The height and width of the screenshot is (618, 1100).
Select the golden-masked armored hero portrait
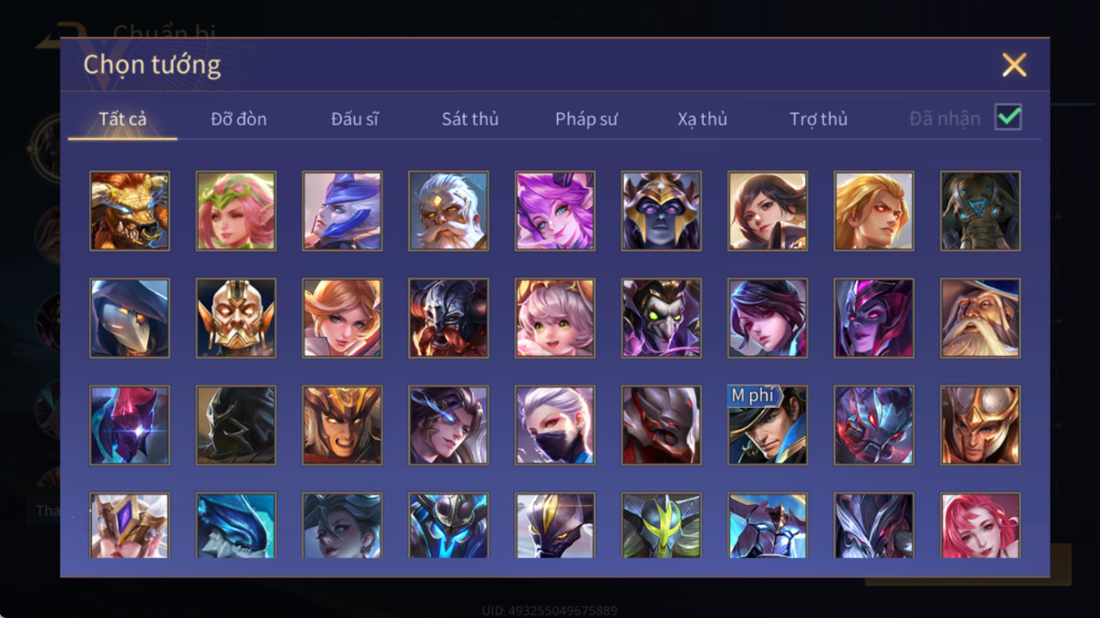236,318
